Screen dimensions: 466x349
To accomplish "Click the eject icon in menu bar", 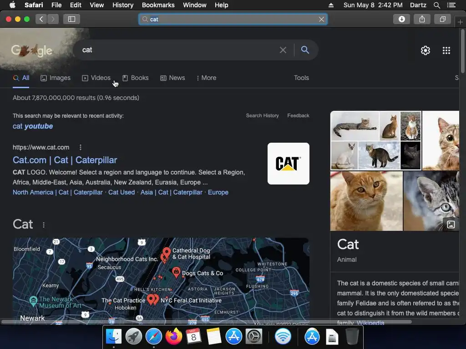I will coord(331,5).
